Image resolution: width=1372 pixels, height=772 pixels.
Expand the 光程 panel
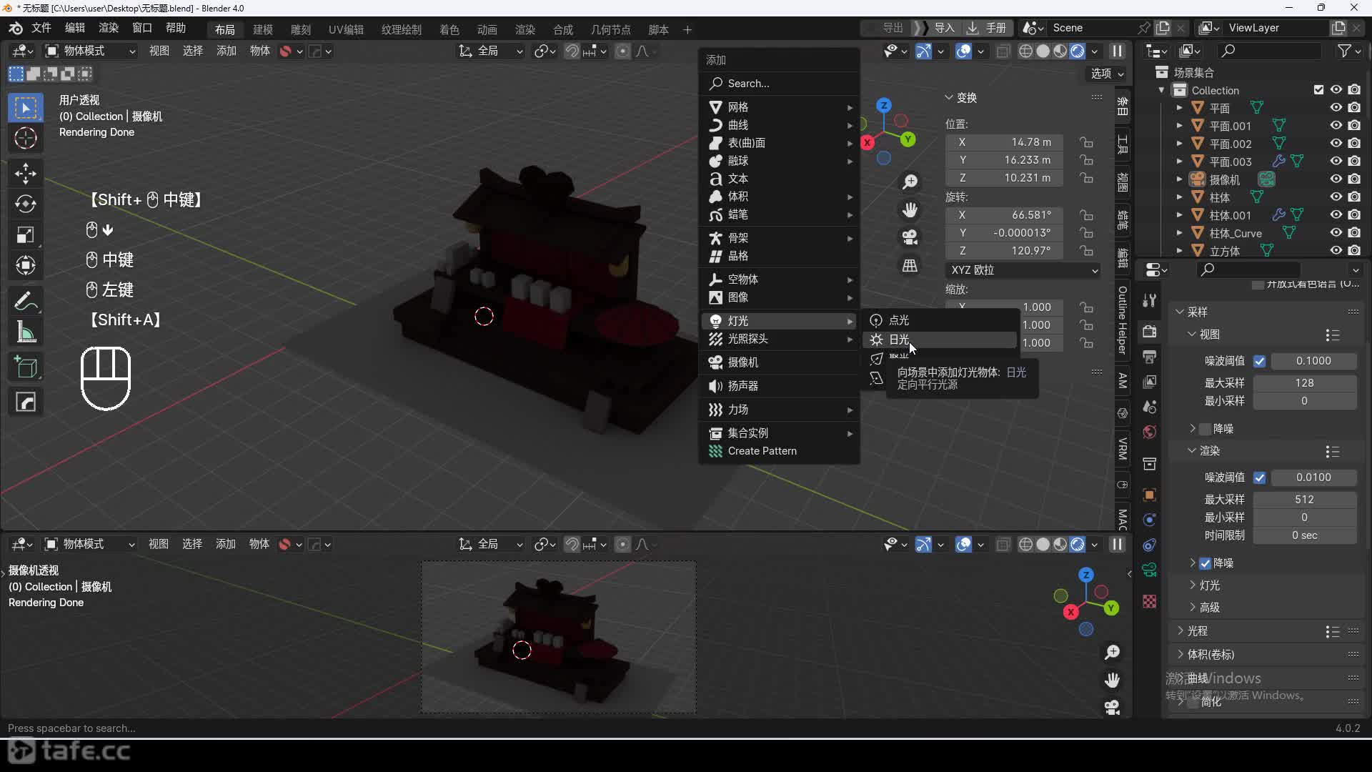(x=1198, y=631)
